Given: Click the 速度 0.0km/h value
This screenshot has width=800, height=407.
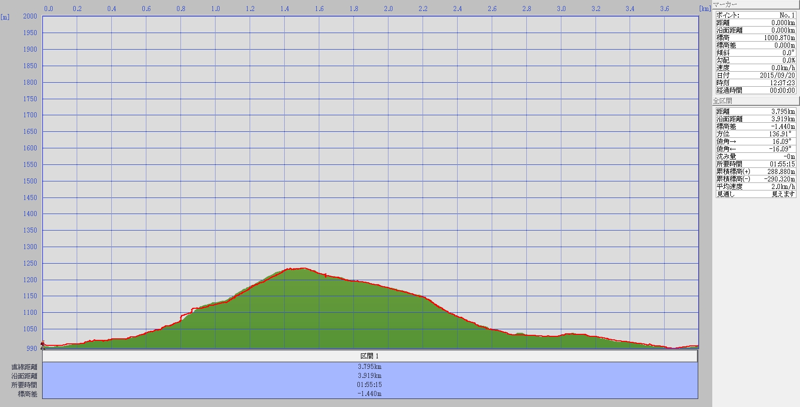Looking at the screenshot, I should click(x=783, y=68).
